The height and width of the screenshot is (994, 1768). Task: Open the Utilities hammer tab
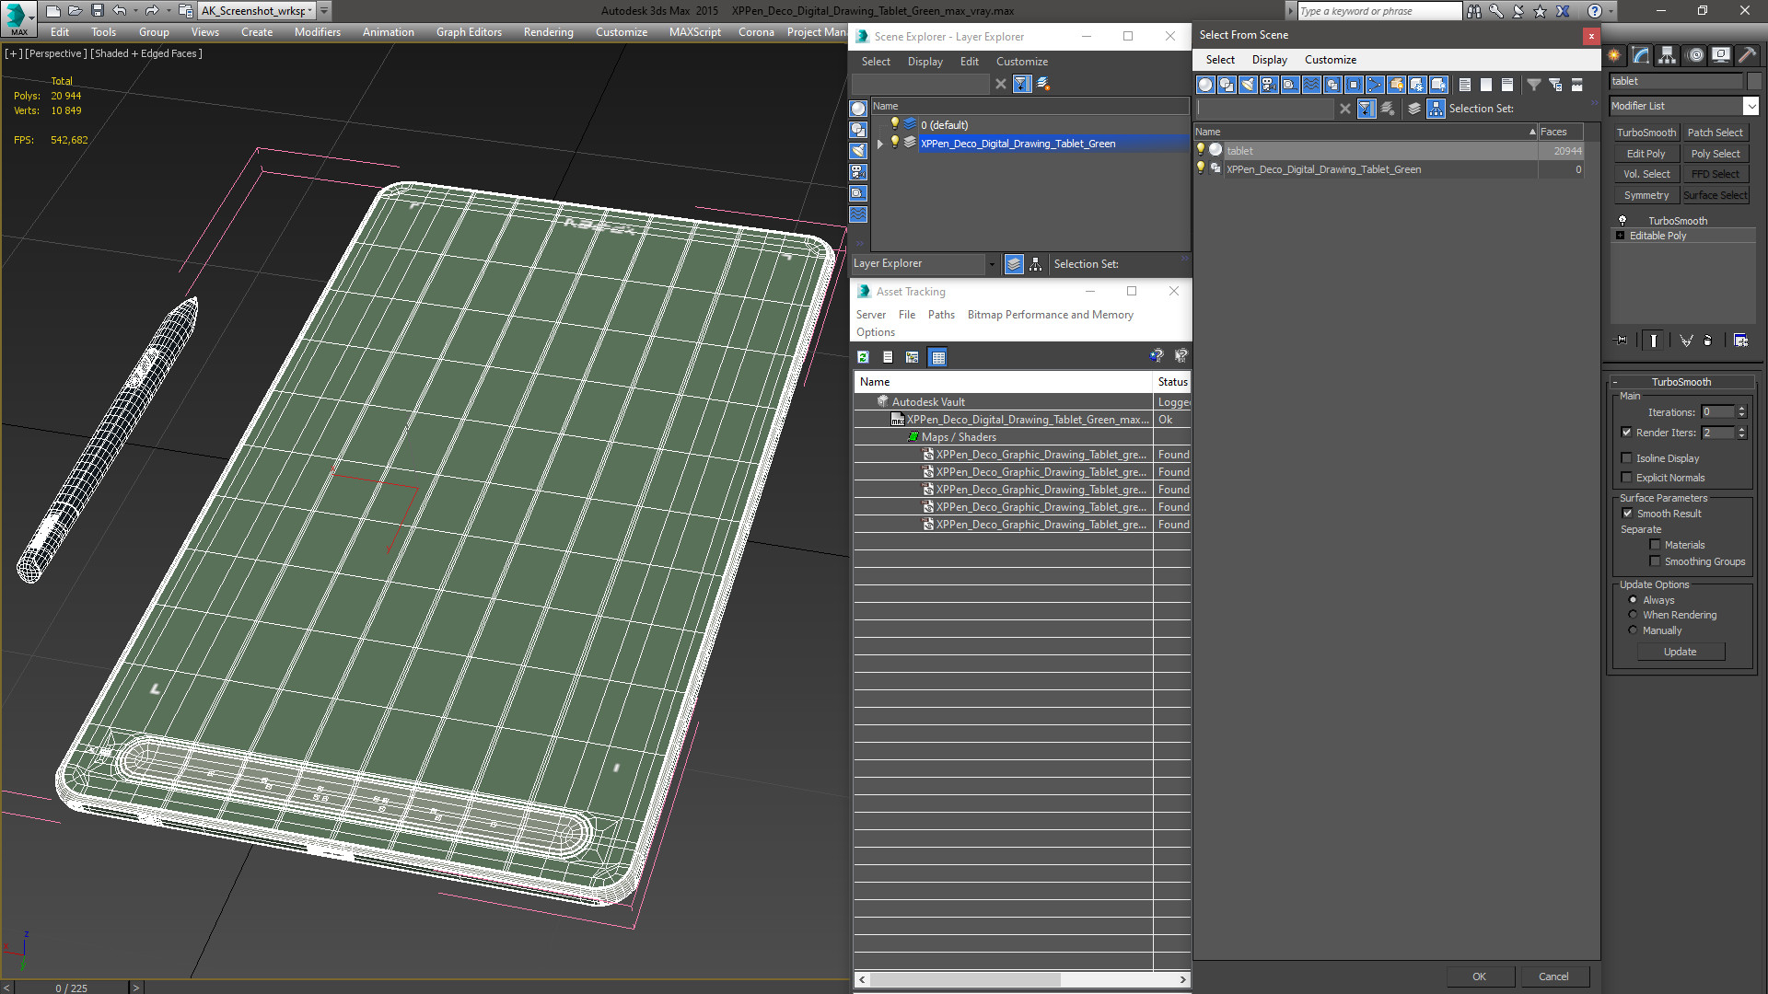(x=1747, y=55)
